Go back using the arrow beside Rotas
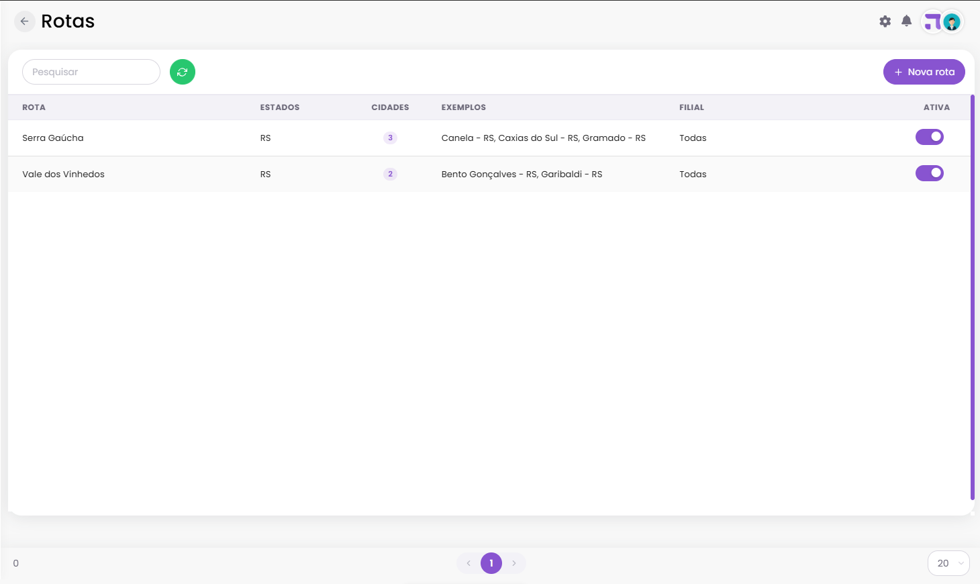Viewport: 980px width, 584px height. (x=24, y=21)
